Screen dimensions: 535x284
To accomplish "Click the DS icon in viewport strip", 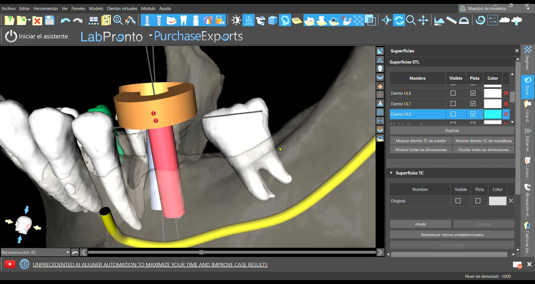I will (380, 129).
